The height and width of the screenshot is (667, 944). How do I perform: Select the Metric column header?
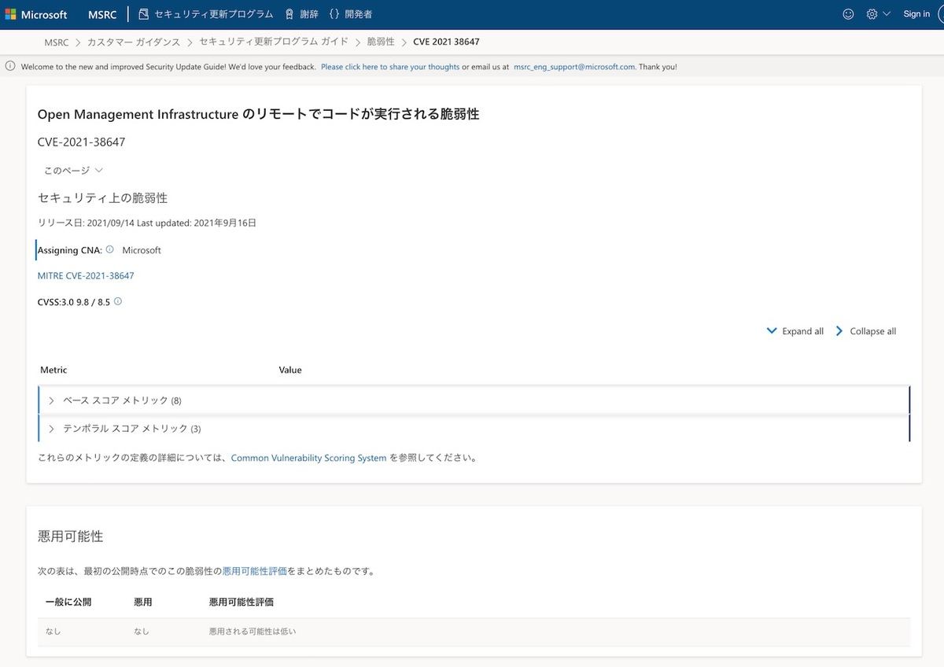pos(53,370)
